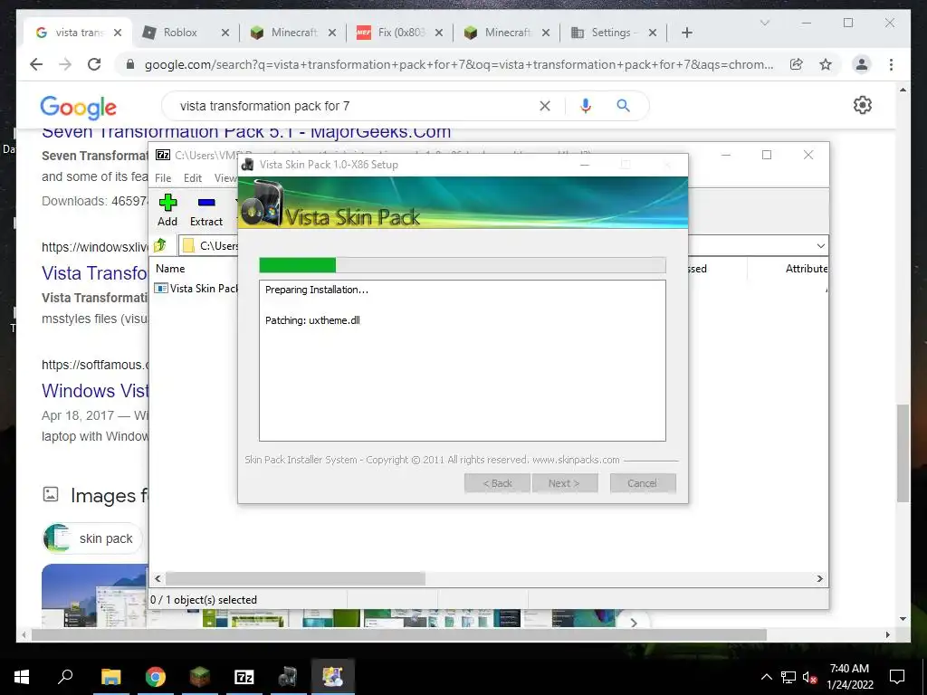Open a new Chrome tab
This screenshot has width=927, height=695.
pyautogui.click(x=686, y=33)
